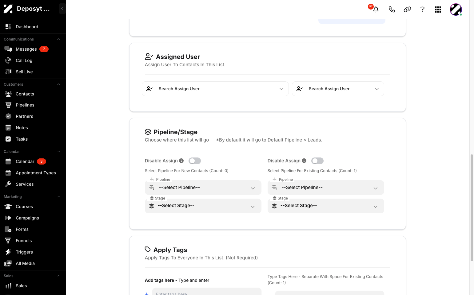This screenshot has height=295, width=474.
Task: Open the second Search Assign User dropdown
Action: [338, 89]
